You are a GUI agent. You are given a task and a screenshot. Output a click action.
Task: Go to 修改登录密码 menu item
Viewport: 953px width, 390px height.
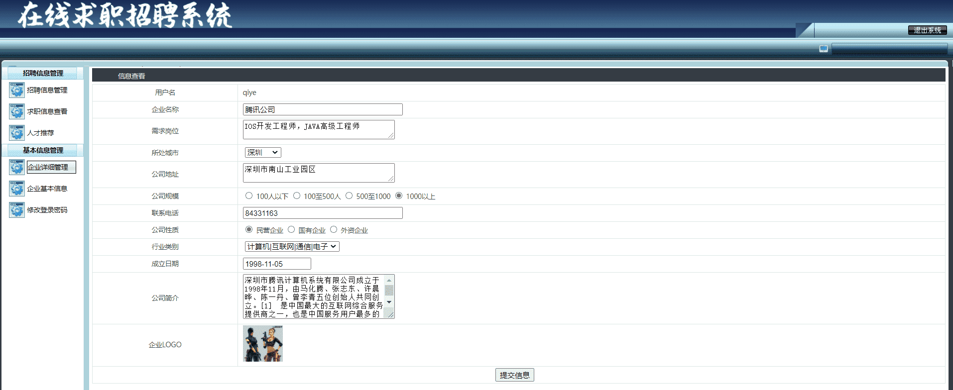click(47, 210)
